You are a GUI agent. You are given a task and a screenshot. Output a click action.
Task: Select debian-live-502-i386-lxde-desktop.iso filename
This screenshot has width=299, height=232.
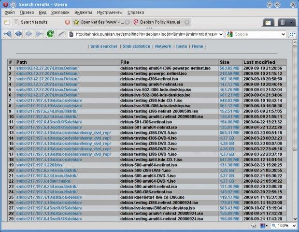point(156,90)
